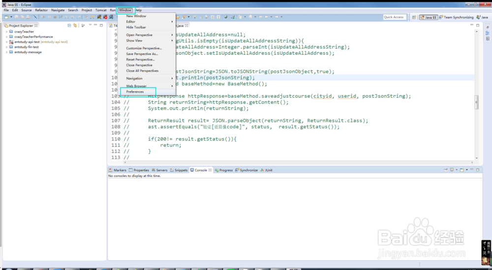This screenshot has width=492, height=270.
Task: Open the Project Explorer View Menu dropdown
Action: 90,25
